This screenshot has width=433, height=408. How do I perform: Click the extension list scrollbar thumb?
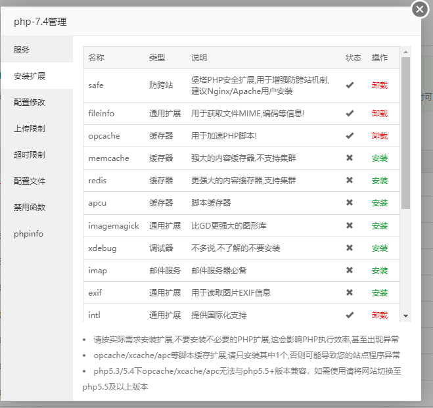(x=405, y=133)
